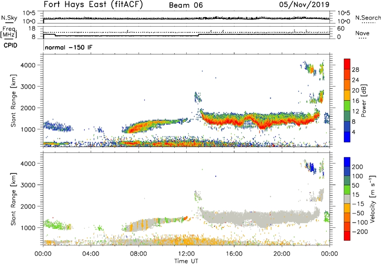This screenshot has height=264, width=381.
Task: Click the 'normal -150 IF' CPID text
Action: pos(69,47)
